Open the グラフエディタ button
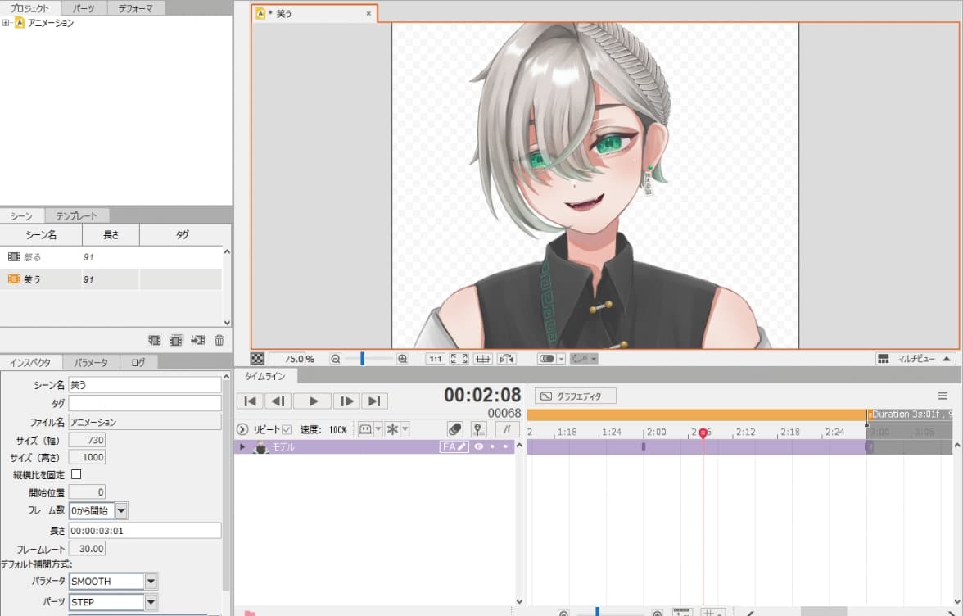 pos(575,396)
